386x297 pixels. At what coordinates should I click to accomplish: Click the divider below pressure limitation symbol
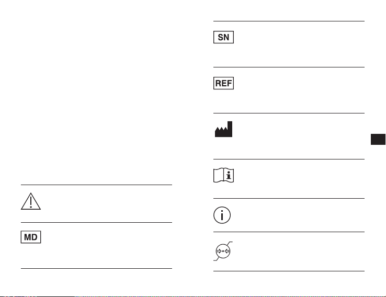[289, 271]
